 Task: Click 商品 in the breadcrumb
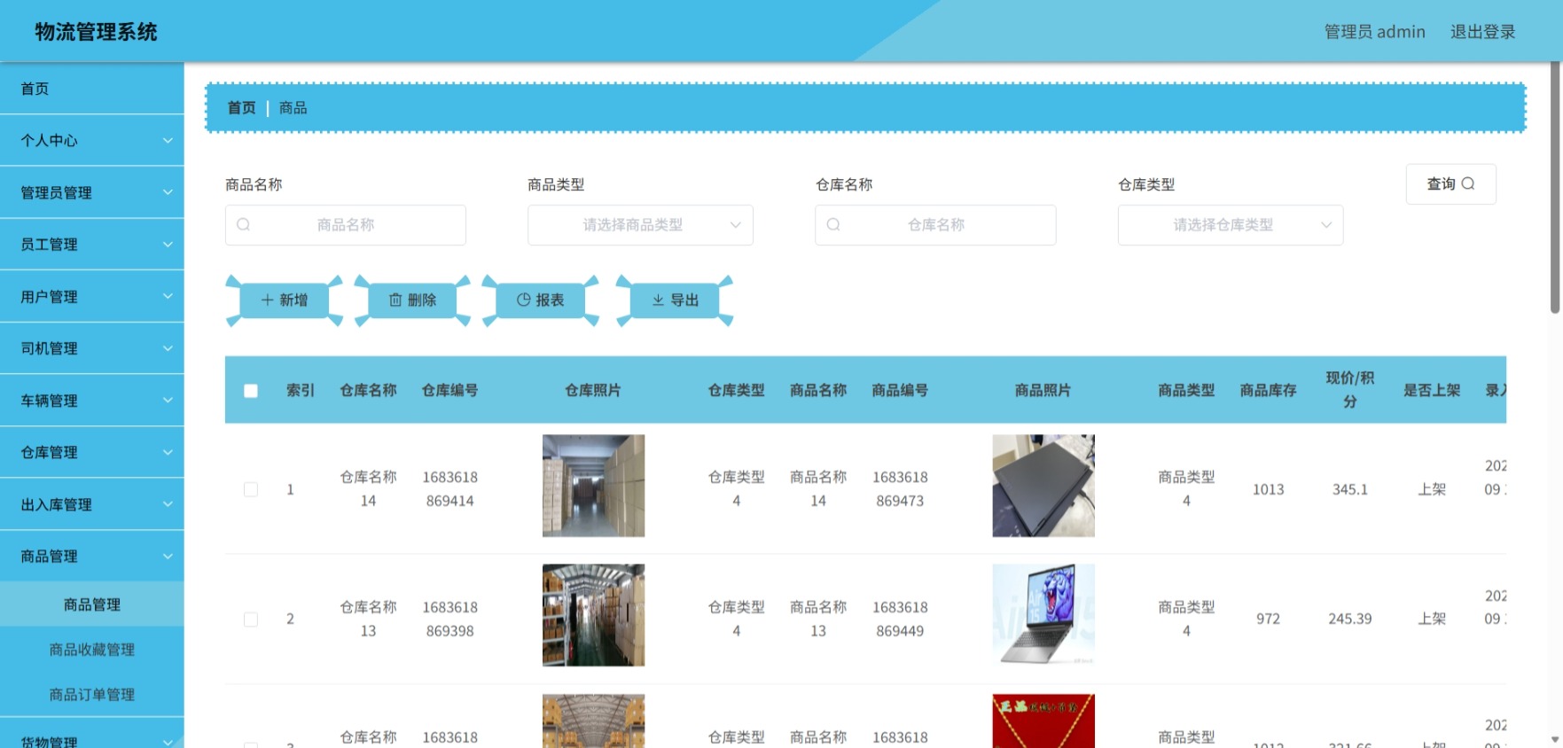[293, 108]
